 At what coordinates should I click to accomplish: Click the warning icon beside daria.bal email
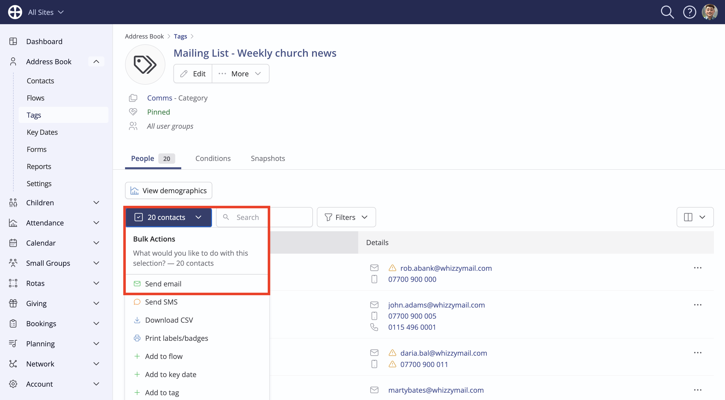[392, 353]
